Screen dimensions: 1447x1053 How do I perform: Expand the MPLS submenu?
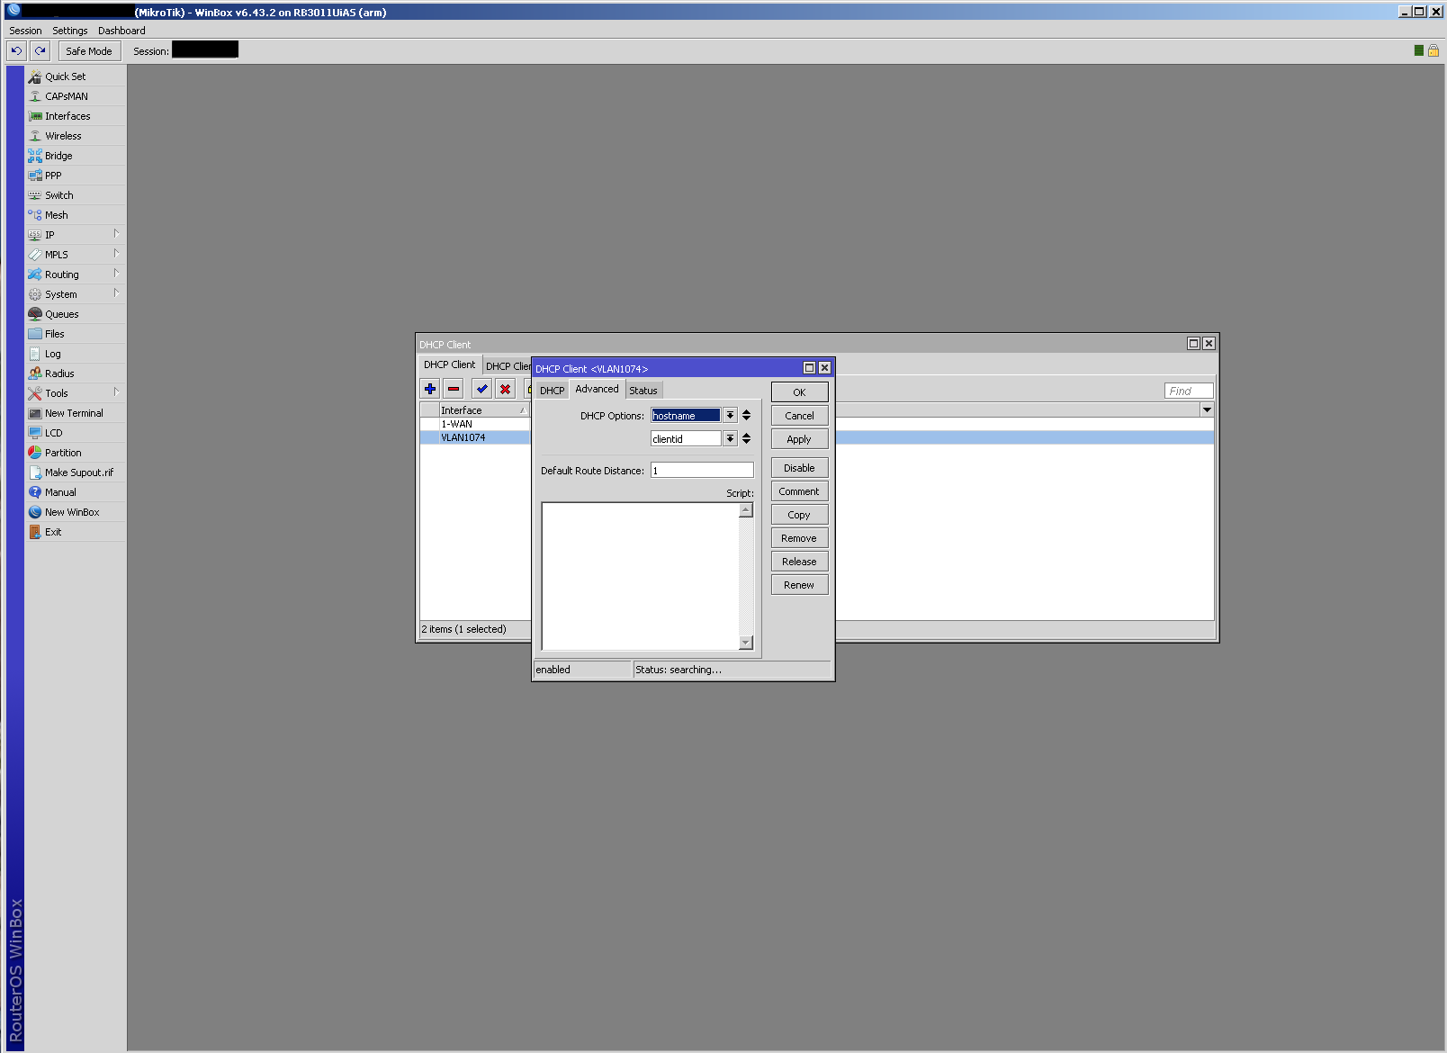tap(116, 254)
